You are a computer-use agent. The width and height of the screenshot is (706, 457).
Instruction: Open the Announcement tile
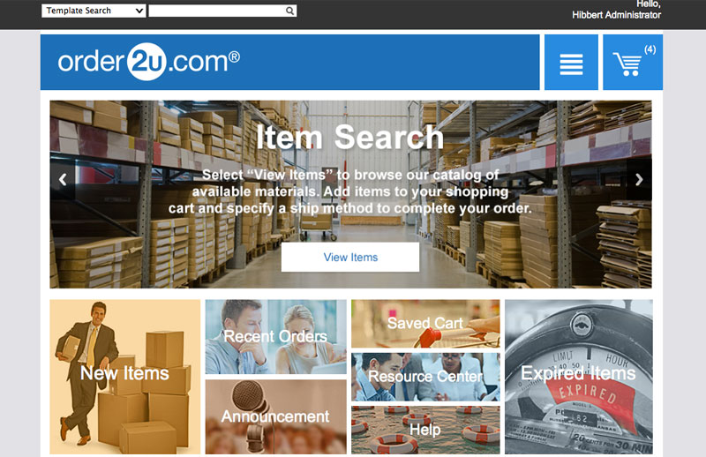pos(275,417)
